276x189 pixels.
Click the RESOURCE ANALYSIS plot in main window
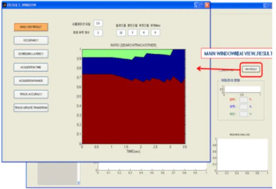(242, 154)
